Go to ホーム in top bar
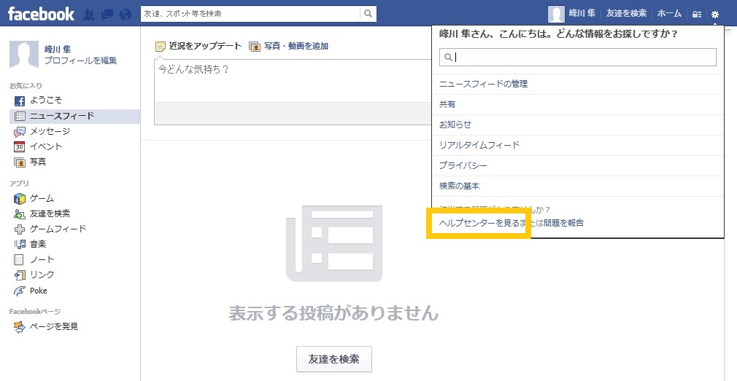737x381 pixels. (x=669, y=14)
